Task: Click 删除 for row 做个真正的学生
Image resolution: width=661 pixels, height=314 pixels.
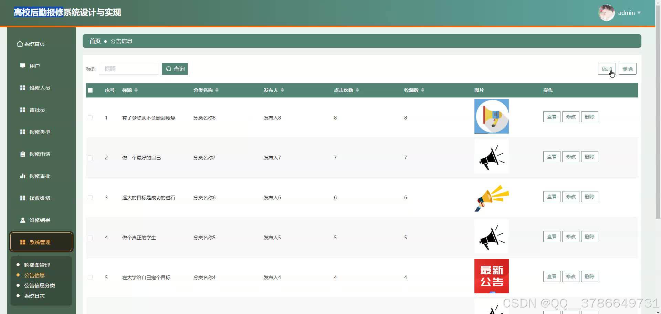Action: pyautogui.click(x=589, y=237)
